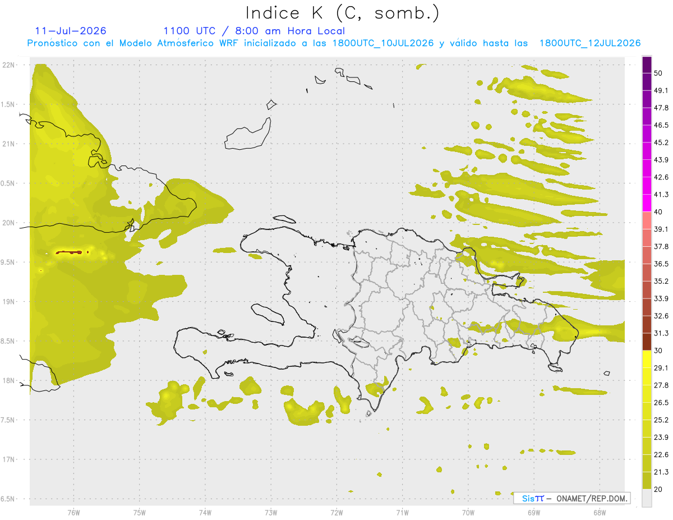Image resolution: width=673 pixels, height=520 pixels.
Task: Select the 22N latitude axis label
Action: click(10, 65)
